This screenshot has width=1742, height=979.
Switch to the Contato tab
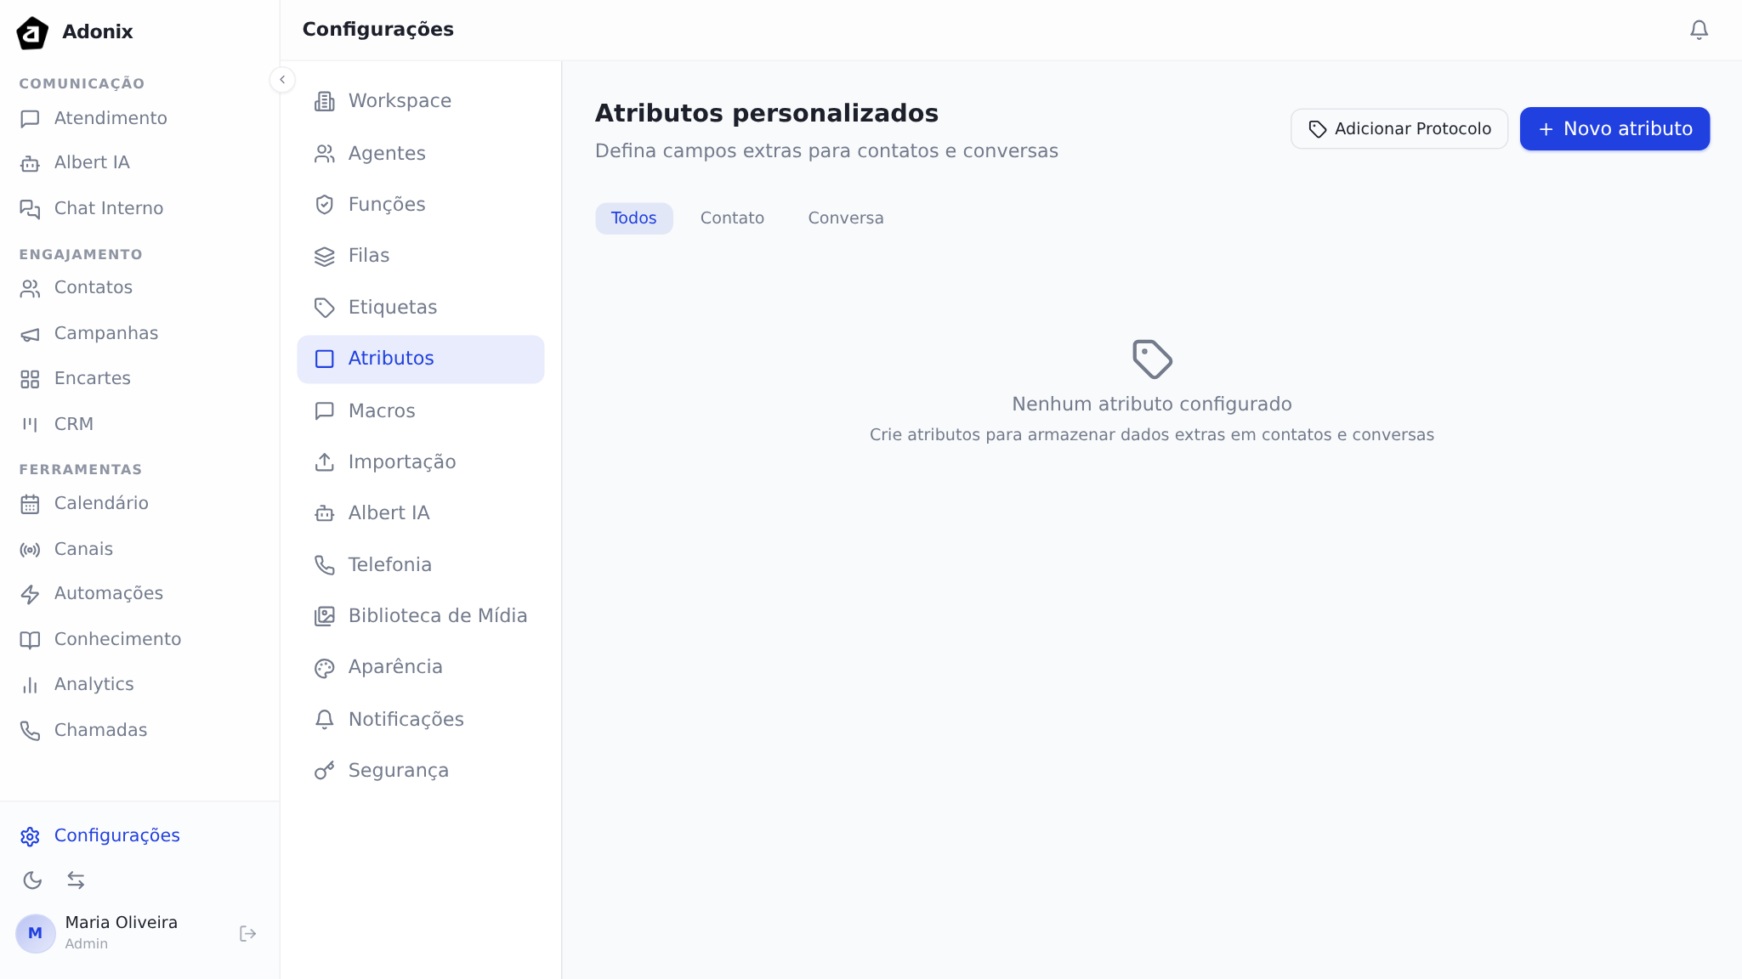click(732, 218)
